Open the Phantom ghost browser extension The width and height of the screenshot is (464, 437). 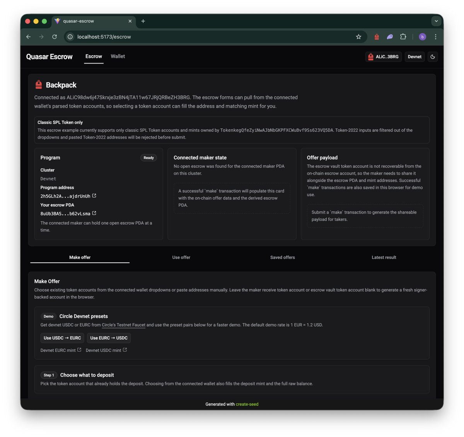click(x=390, y=37)
